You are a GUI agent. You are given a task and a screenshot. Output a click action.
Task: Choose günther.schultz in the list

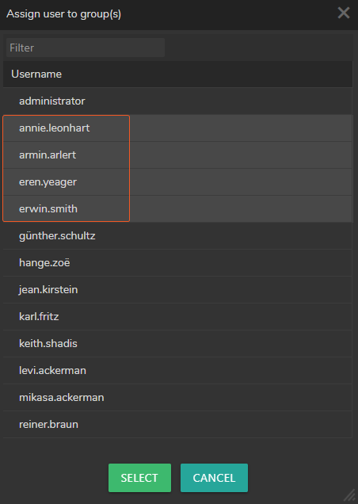177,236
